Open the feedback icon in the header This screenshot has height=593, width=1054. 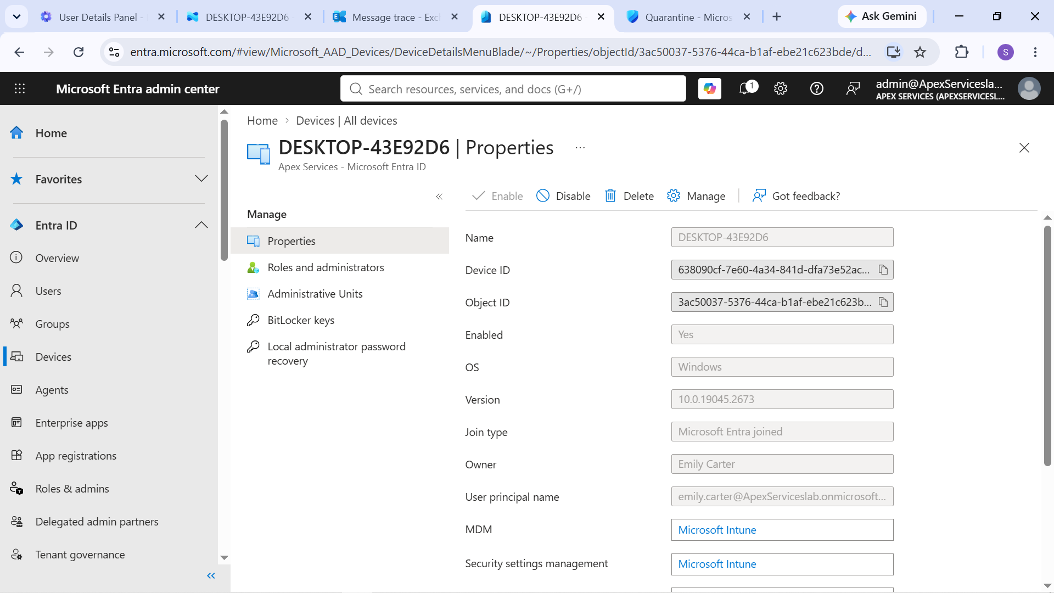[853, 88]
